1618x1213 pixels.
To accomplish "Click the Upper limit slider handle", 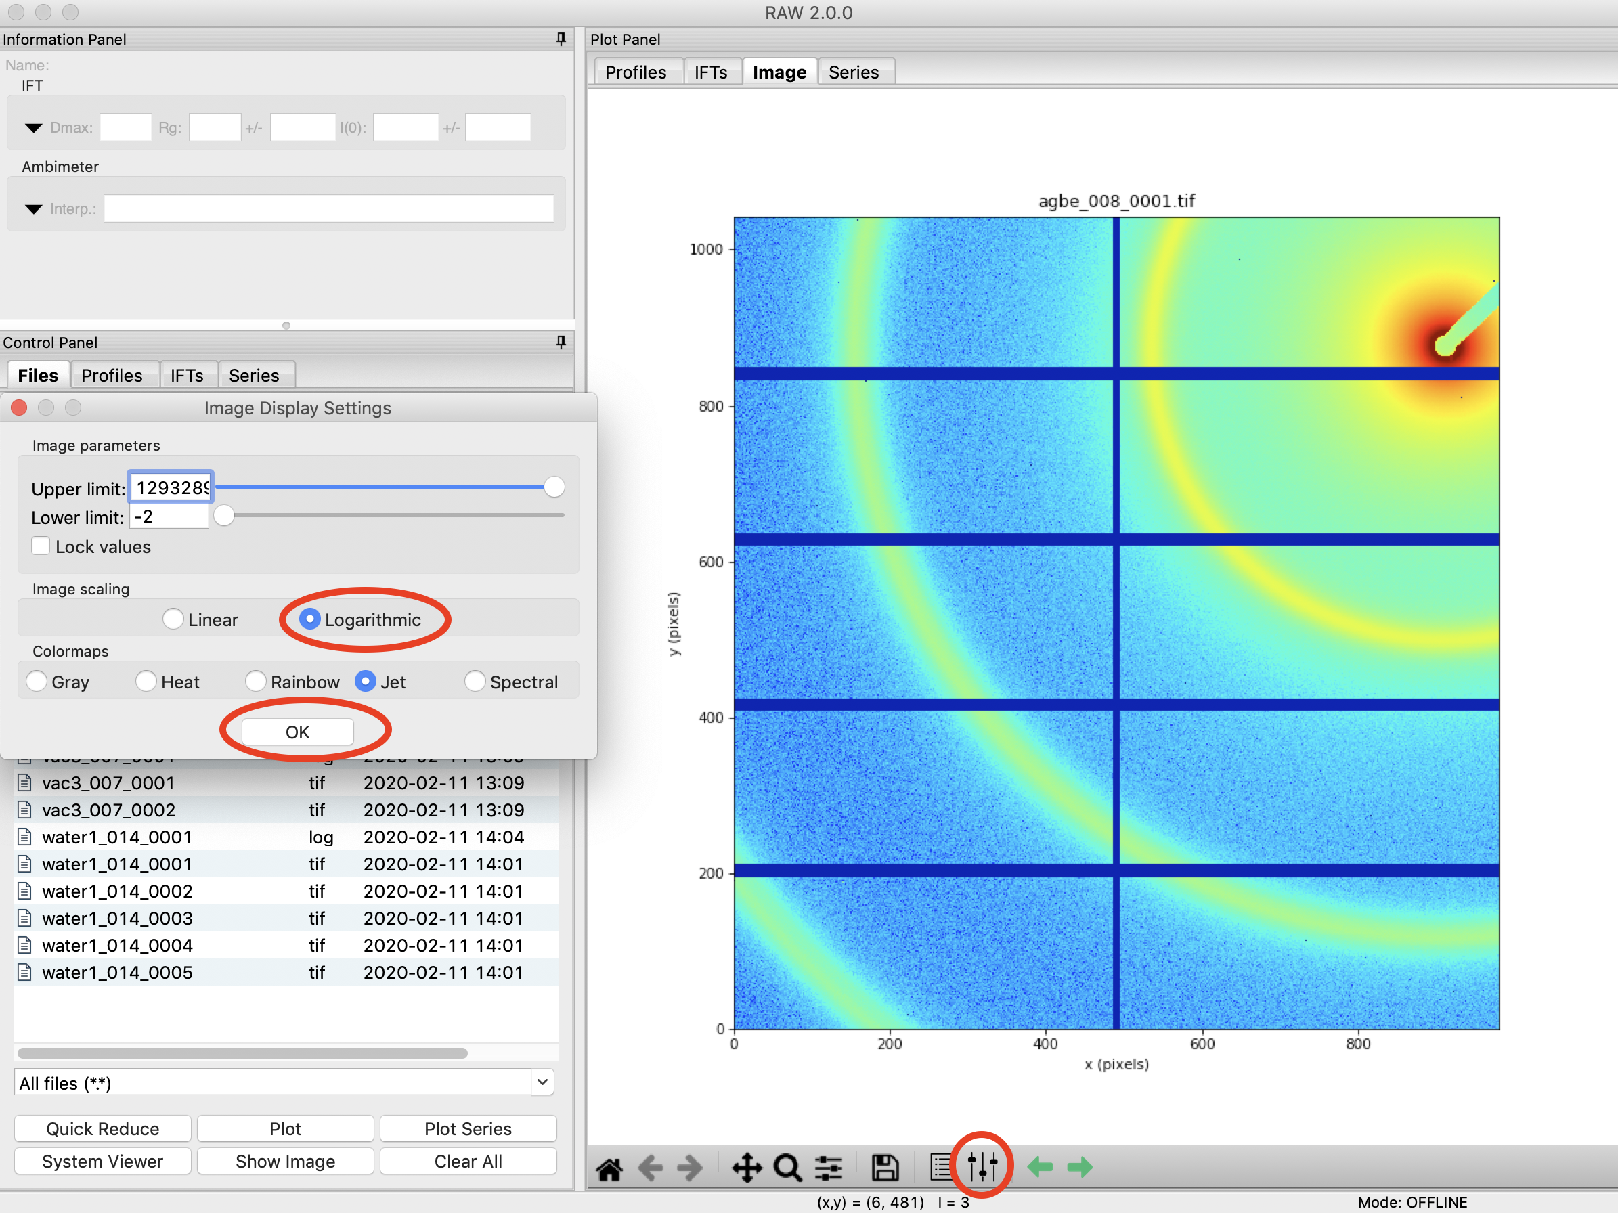I will [x=554, y=487].
